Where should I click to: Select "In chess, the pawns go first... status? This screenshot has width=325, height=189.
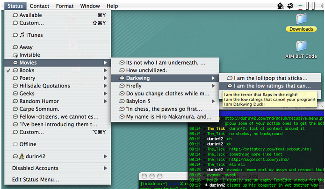click(x=165, y=109)
